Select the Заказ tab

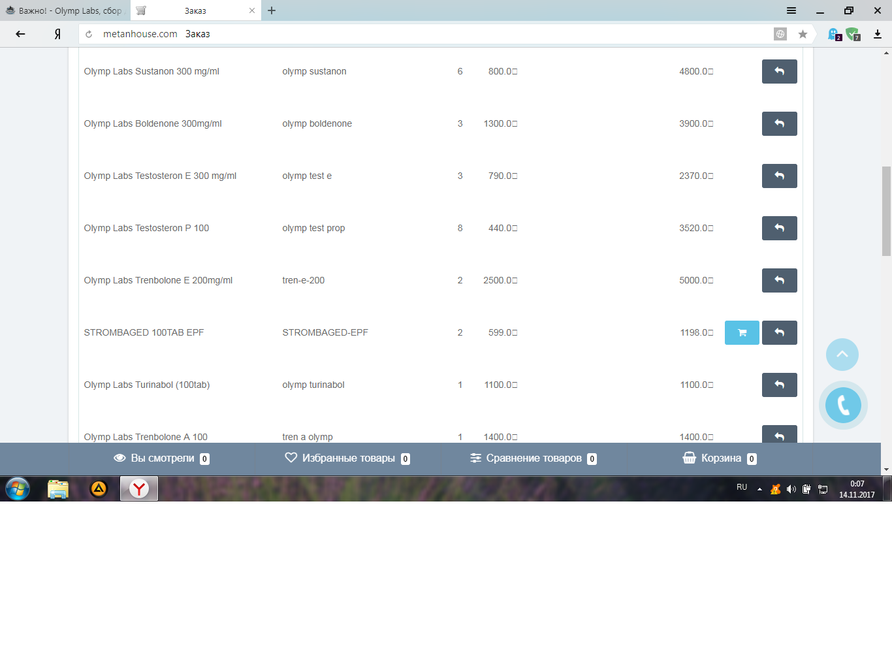(195, 10)
